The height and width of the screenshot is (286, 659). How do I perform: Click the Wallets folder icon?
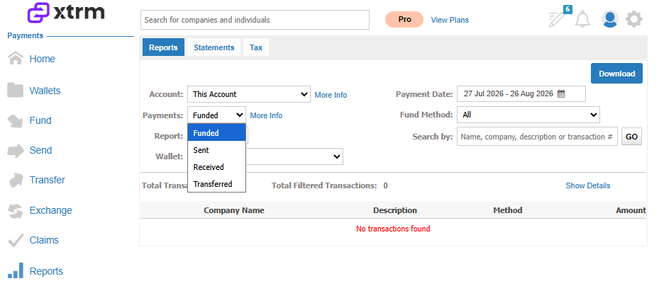(16, 90)
